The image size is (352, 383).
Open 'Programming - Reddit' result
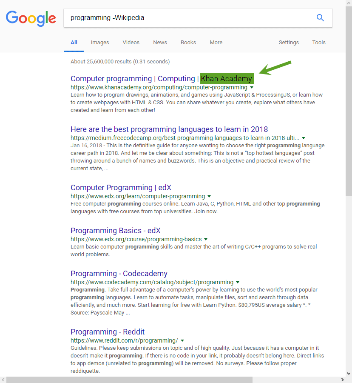coord(108,332)
